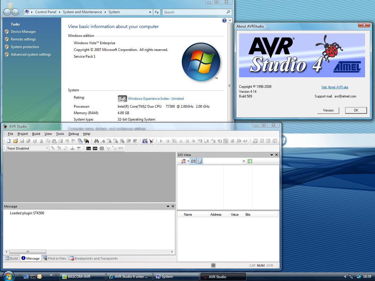The width and height of the screenshot is (375, 281).
Task: Open the Project menu
Action: (x=23, y=134)
